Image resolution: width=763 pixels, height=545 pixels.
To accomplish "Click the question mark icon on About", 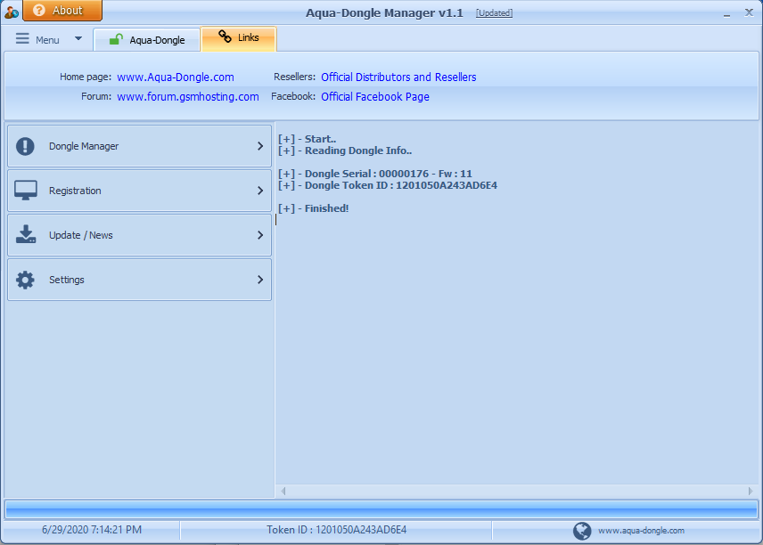I will click(x=39, y=10).
